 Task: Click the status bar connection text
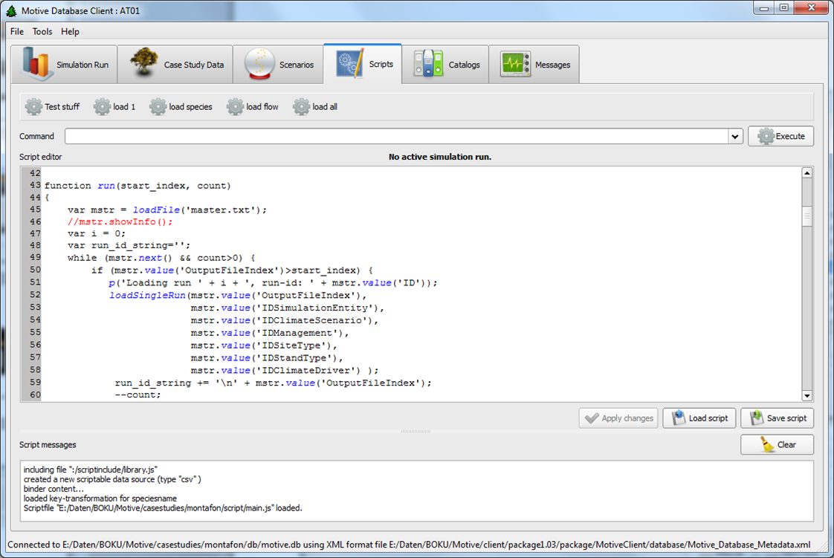point(409,545)
